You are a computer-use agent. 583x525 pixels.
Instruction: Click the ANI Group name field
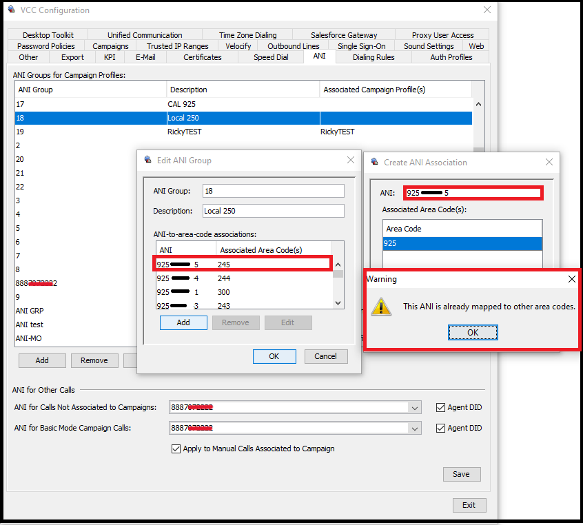point(274,191)
